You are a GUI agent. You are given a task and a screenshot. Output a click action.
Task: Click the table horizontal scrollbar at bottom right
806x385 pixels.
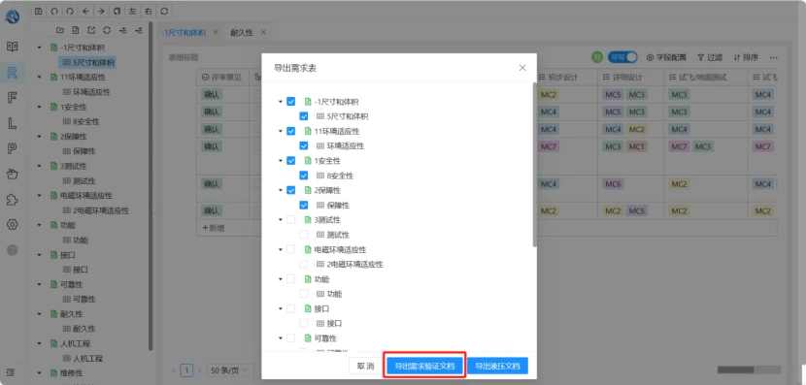click(x=735, y=369)
